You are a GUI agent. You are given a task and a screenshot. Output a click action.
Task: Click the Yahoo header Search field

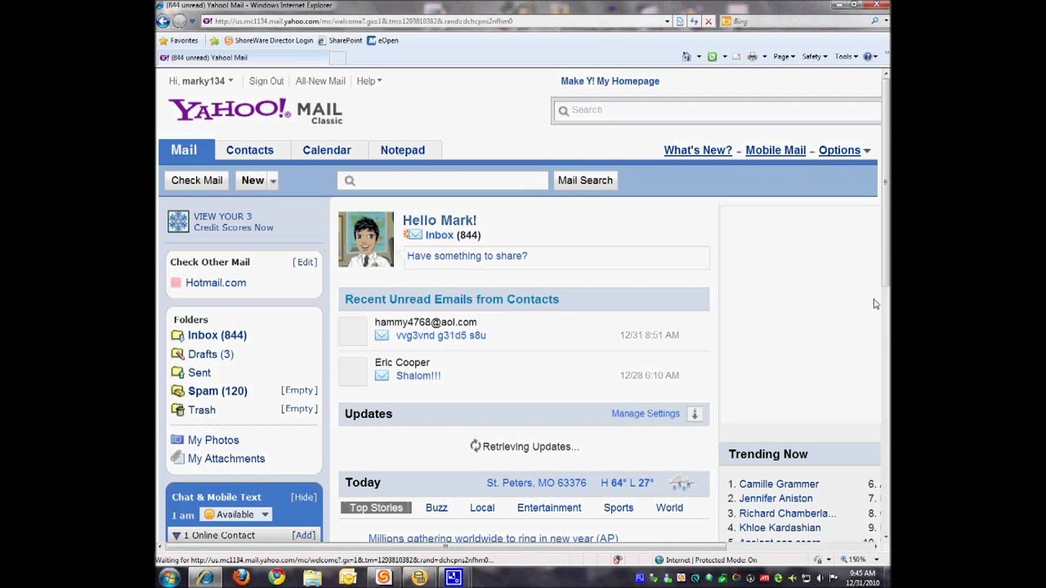click(716, 110)
